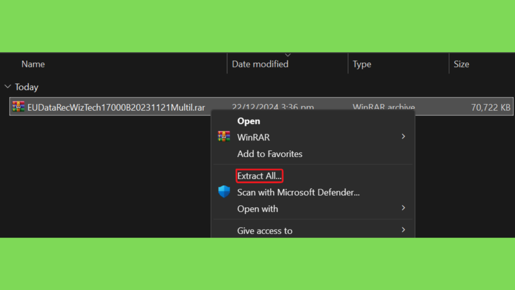
Task: Click the Microsoft Defender shield icon
Action: point(224,192)
